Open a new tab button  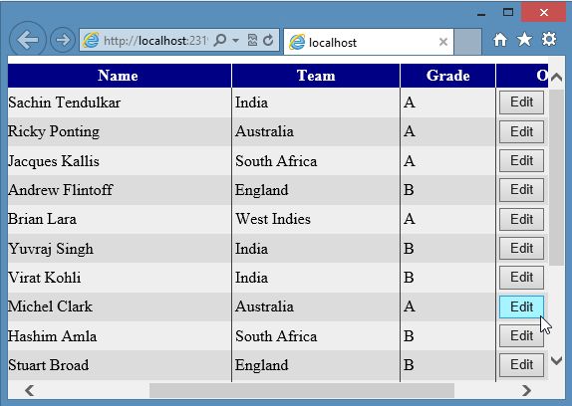(x=468, y=42)
